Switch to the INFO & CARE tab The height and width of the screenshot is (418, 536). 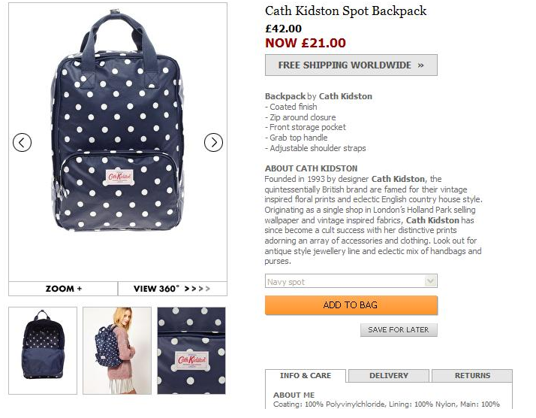pos(305,376)
